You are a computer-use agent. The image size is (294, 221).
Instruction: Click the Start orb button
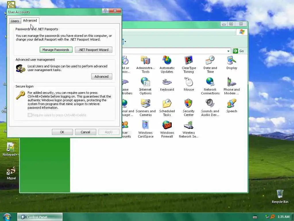click(x=7, y=217)
